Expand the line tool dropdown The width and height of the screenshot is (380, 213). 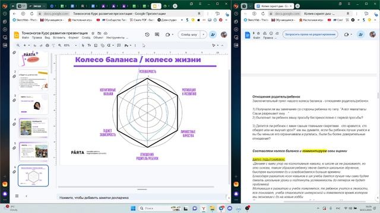click(113, 45)
